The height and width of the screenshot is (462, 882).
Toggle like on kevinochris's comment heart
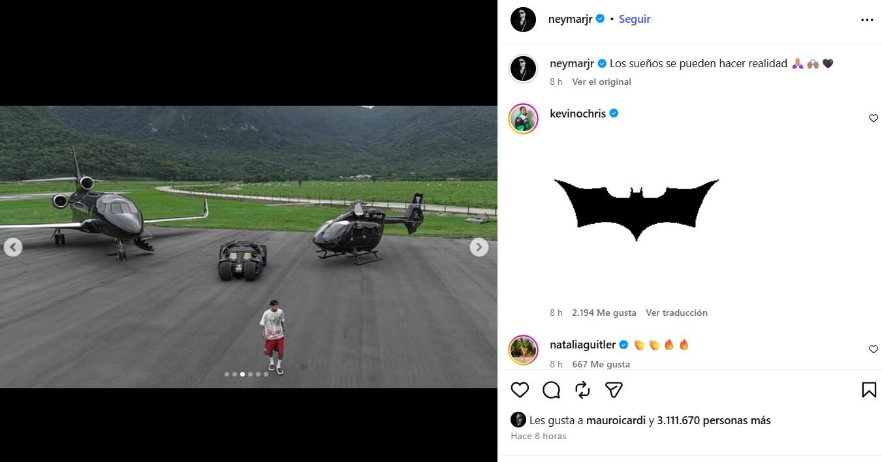coord(873,118)
